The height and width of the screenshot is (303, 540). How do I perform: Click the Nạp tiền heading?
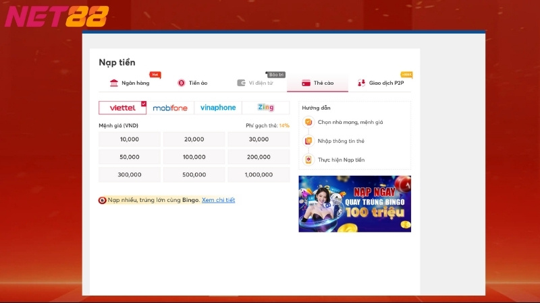117,63
